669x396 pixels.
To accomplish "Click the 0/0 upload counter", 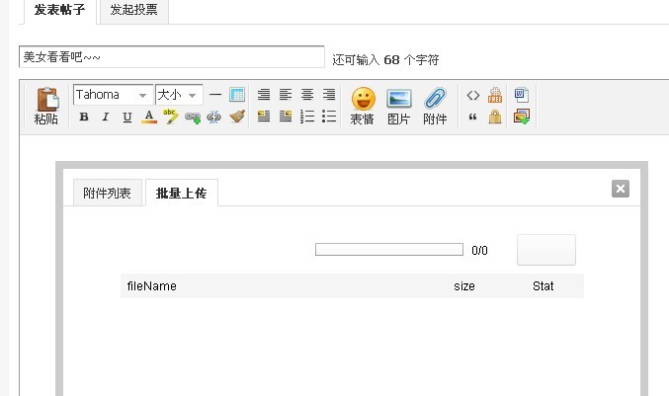I will (479, 250).
